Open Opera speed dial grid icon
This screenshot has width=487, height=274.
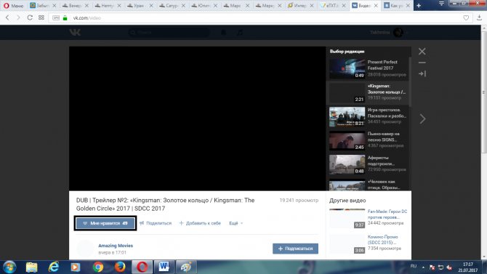[41, 17]
